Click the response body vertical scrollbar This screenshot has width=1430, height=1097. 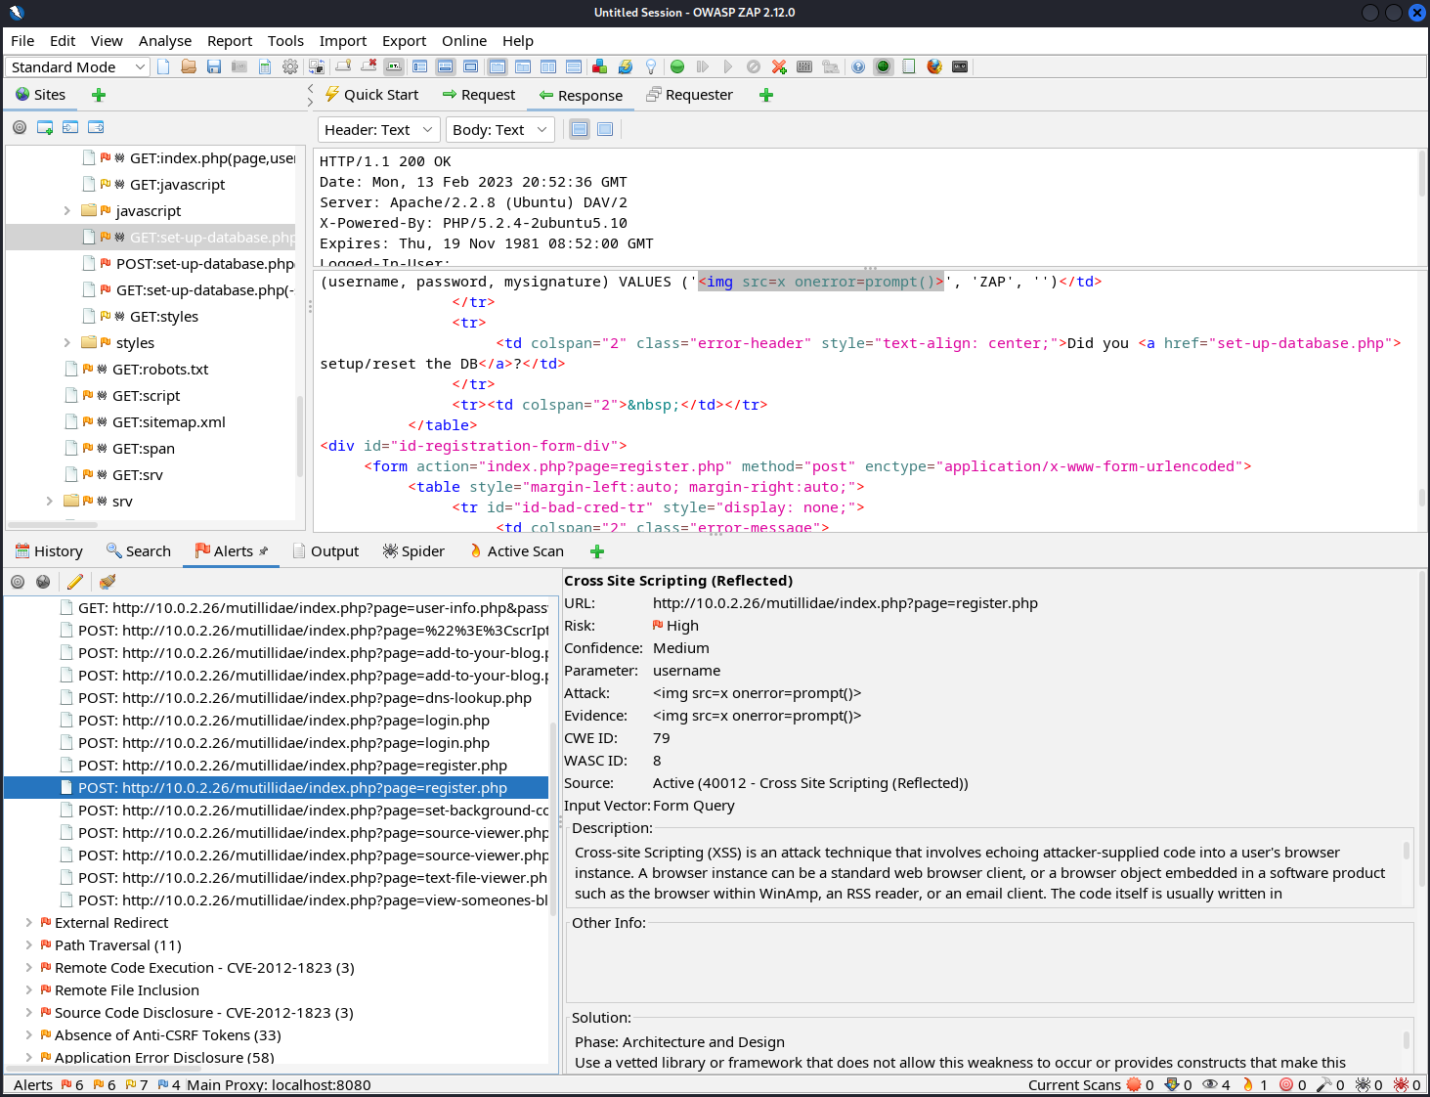pos(1421,497)
